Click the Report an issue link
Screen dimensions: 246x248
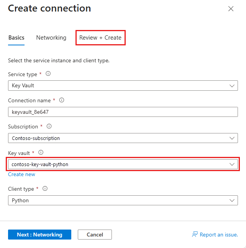click(215, 235)
